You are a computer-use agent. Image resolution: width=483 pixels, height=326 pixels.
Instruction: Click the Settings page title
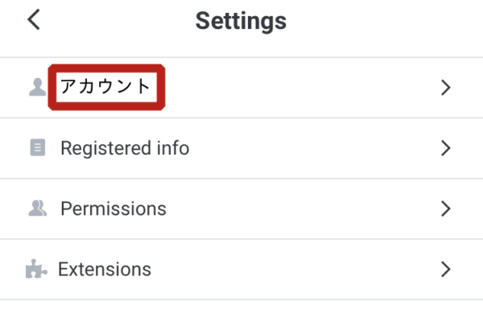(x=241, y=21)
